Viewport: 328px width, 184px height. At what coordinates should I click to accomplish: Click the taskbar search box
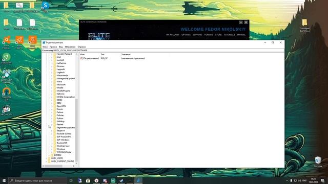[x=37, y=180]
